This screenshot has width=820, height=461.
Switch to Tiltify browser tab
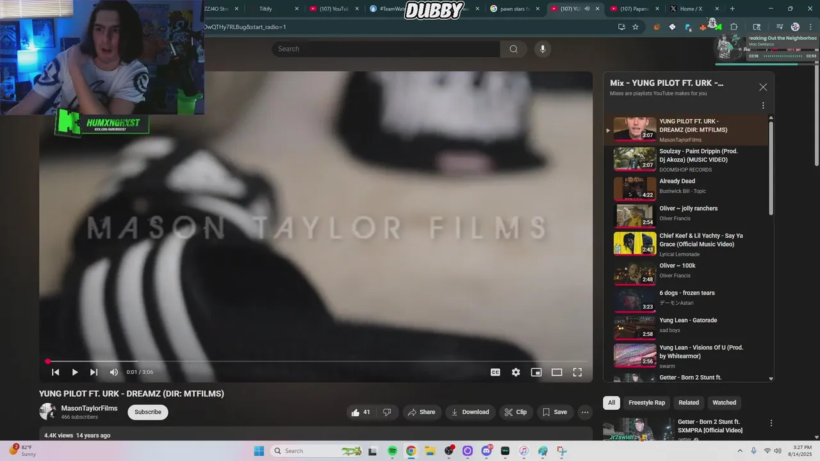[272, 9]
